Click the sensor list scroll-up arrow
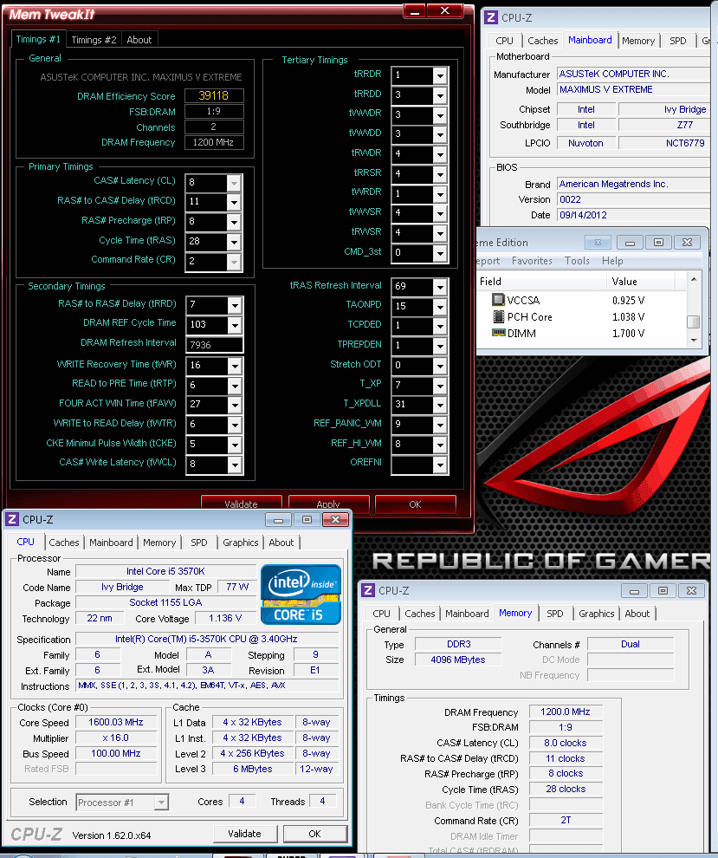Screen dimensions: 718x858 [x=694, y=279]
